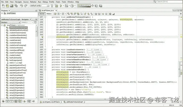The height and width of the screenshot is (107, 183).
Task: Open the default config dropdown
Action: 40,6
